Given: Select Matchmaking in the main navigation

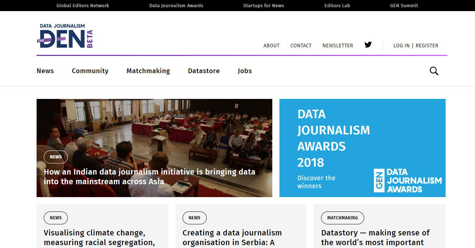Looking at the screenshot, I should tap(148, 71).
